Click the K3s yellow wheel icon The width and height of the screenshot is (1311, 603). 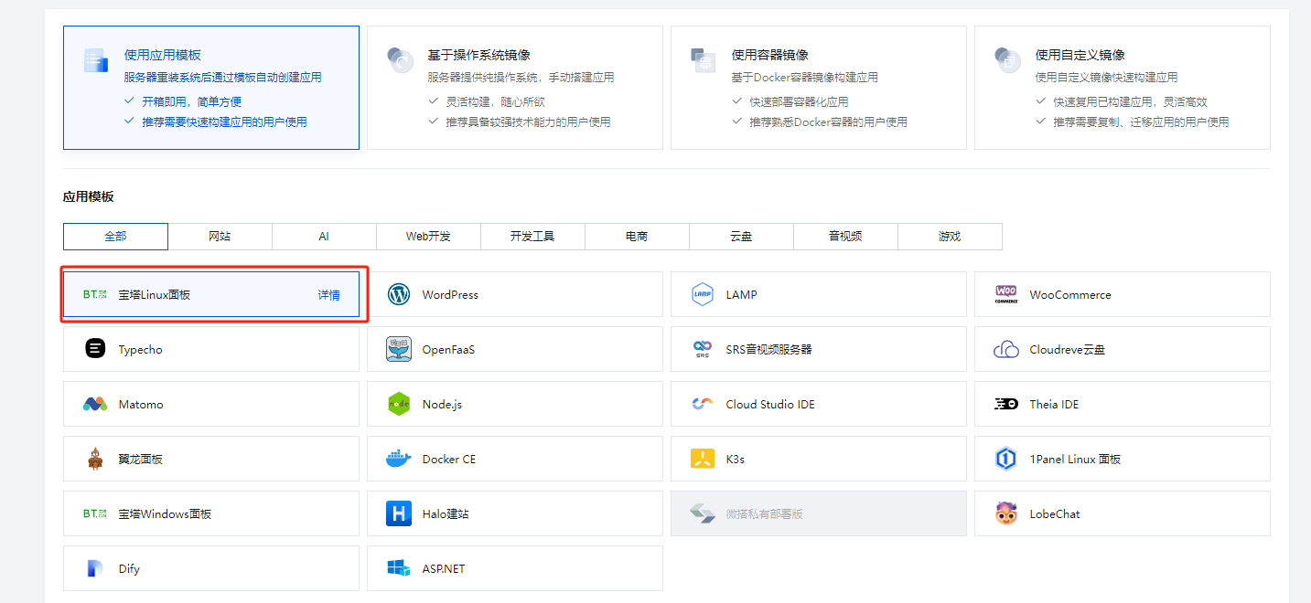[x=703, y=459]
